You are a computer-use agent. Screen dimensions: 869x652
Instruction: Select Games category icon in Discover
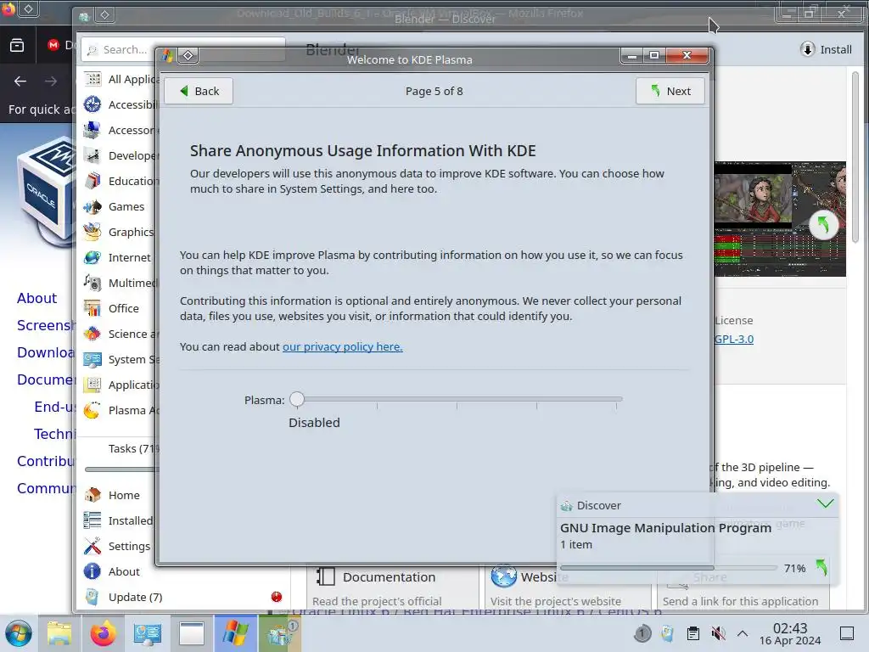click(93, 207)
